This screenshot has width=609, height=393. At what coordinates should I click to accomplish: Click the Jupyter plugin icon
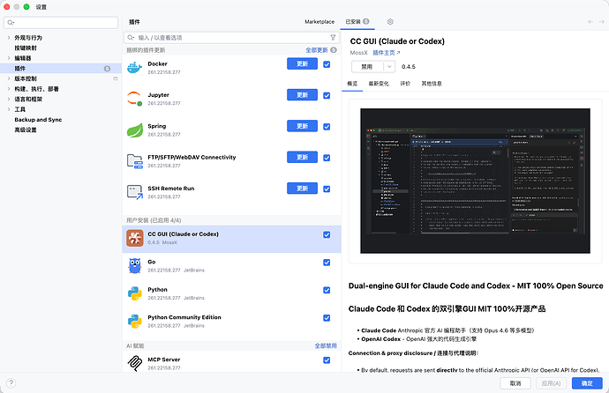[135, 99]
